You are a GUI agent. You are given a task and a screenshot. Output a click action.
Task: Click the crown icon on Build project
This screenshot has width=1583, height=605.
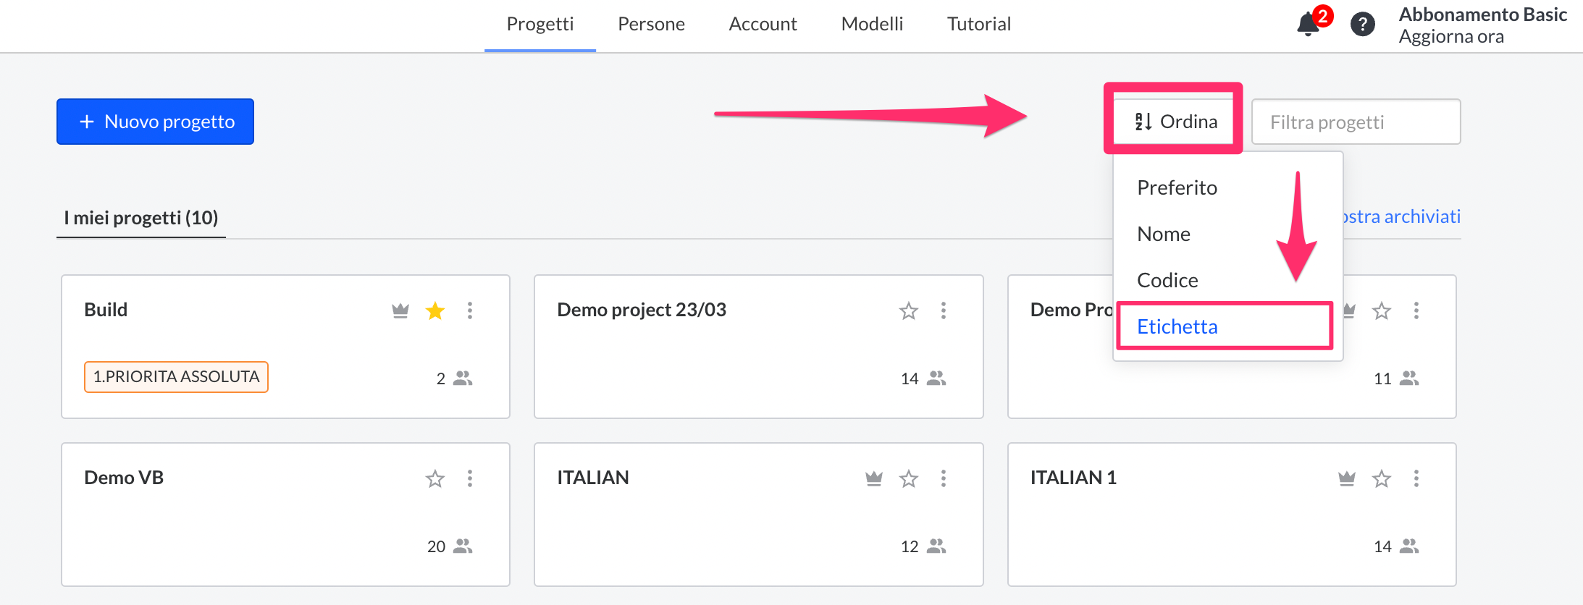(x=400, y=311)
